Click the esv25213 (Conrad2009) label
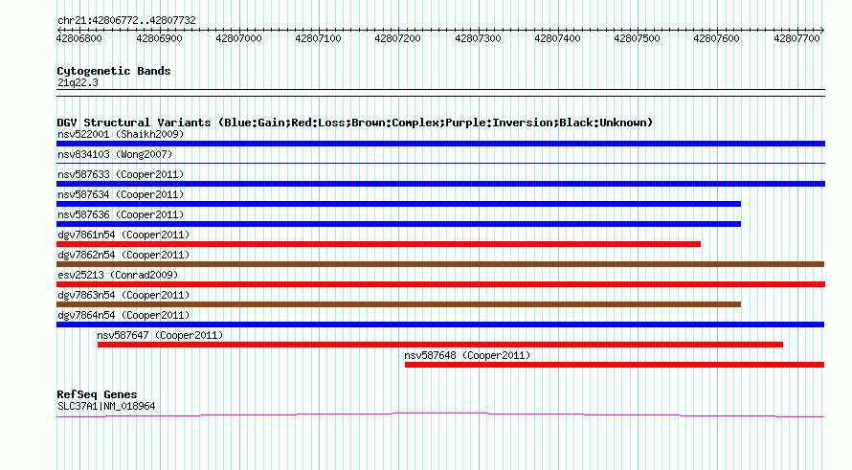The width and height of the screenshot is (852, 470). tap(118, 275)
